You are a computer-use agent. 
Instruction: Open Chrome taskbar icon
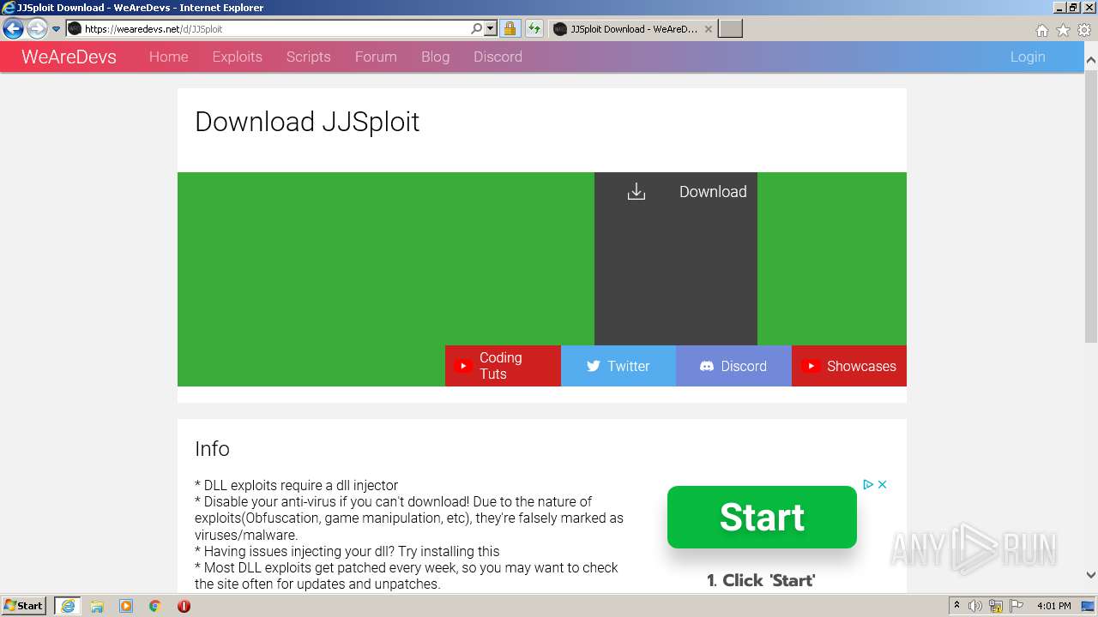tap(155, 606)
